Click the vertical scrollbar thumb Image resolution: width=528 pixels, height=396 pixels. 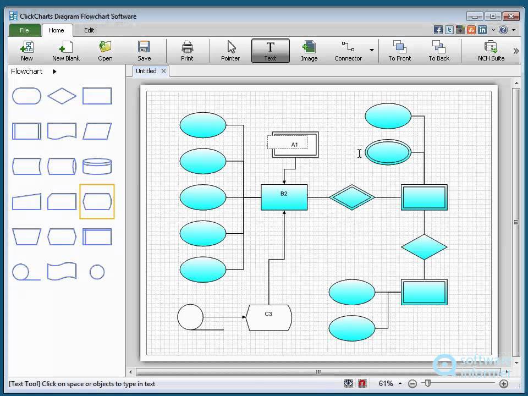(x=516, y=222)
